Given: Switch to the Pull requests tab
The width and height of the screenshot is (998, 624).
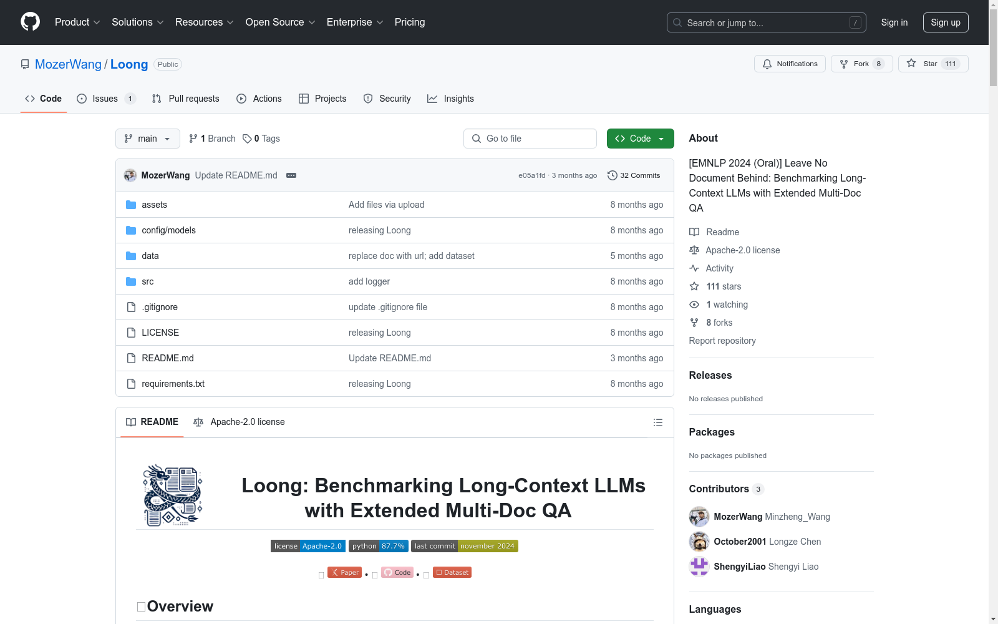Looking at the screenshot, I should click(x=186, y=99).
